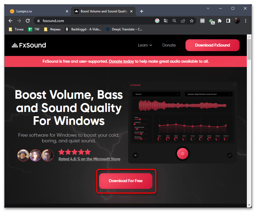Click the scrollbar down arrow
Screen dimensions: 256x212
[249, 205]
